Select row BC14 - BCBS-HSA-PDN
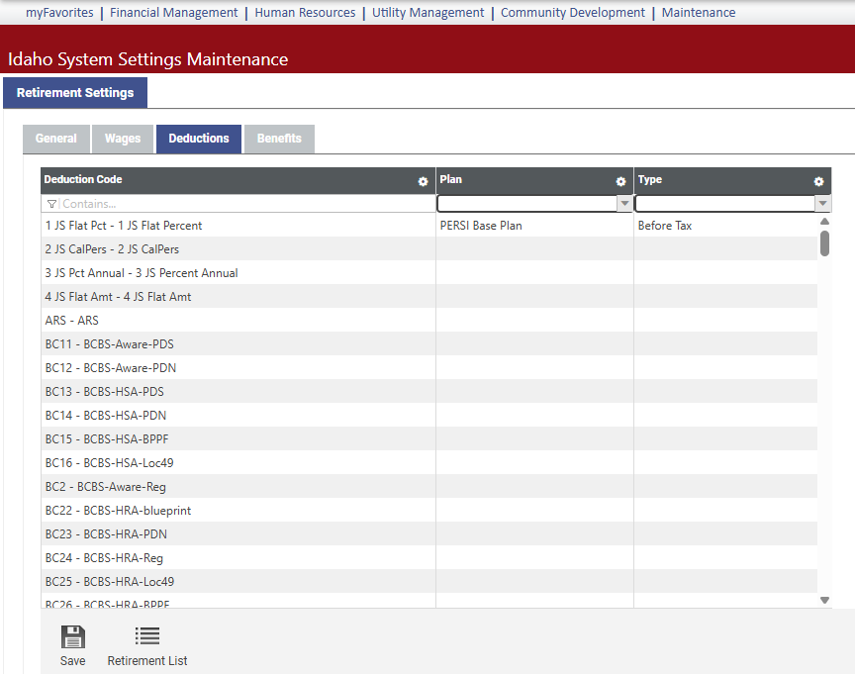The height and width of the screenshot is (674, 855). [428, 415]
